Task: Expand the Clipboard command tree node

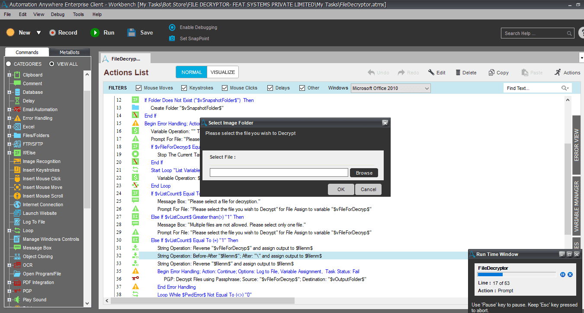Action: pos(9,75)
